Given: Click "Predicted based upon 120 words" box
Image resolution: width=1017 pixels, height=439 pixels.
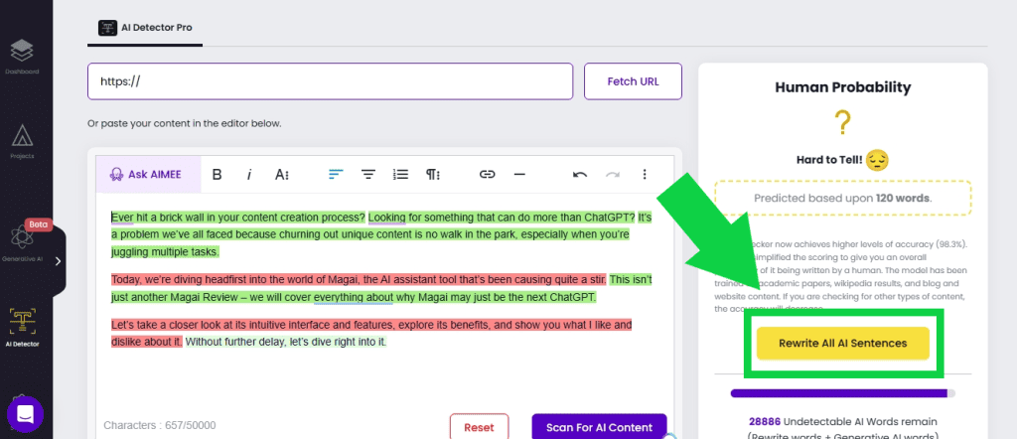Looking at the screenshot, I should [842, 199].
